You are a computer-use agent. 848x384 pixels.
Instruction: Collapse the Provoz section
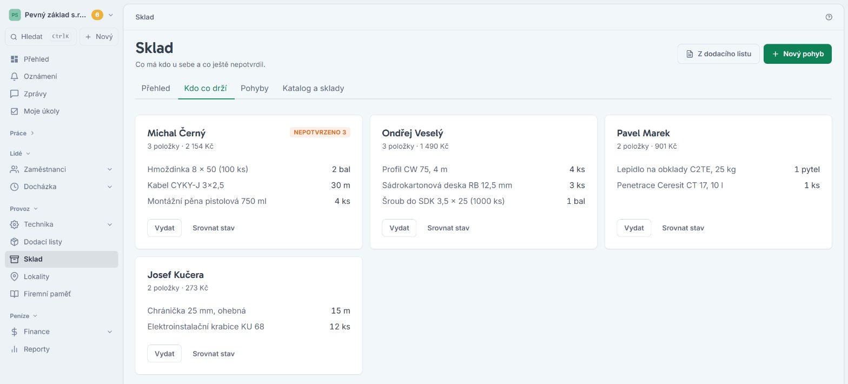(24, 208)
